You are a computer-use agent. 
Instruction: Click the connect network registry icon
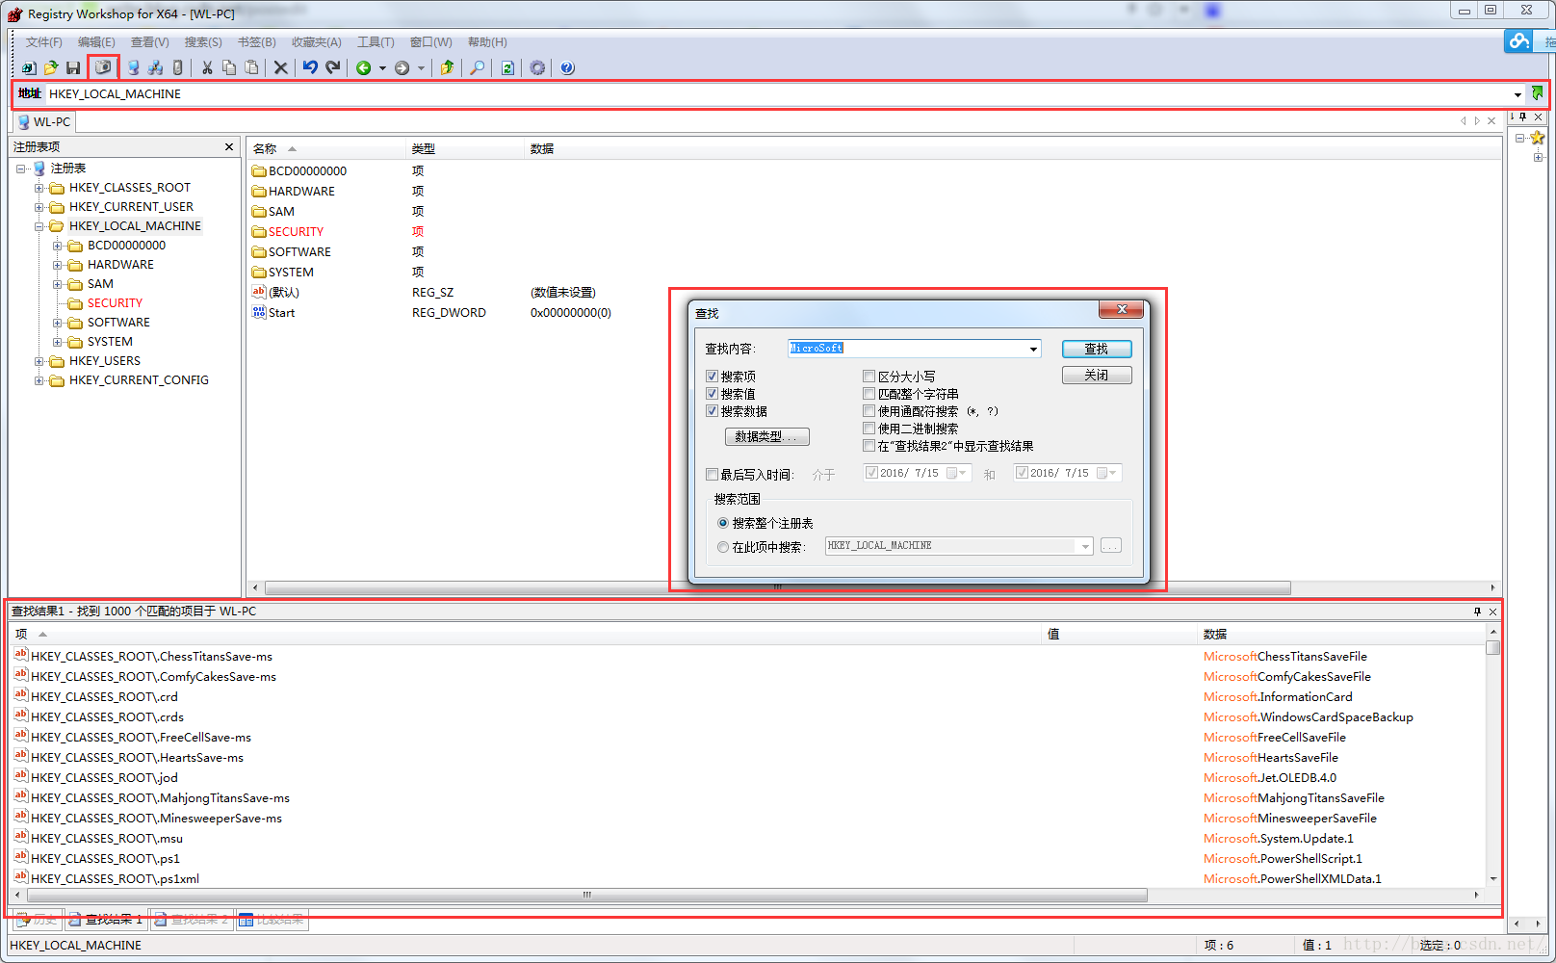[155, 67]
